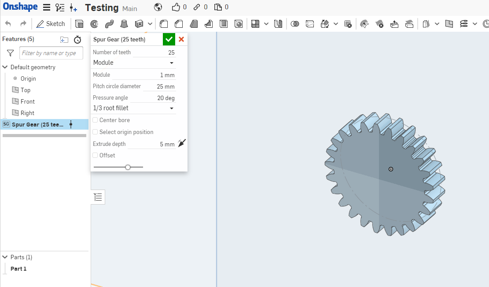
Task: Select the Plane tool
Action: tap(449, 24)
